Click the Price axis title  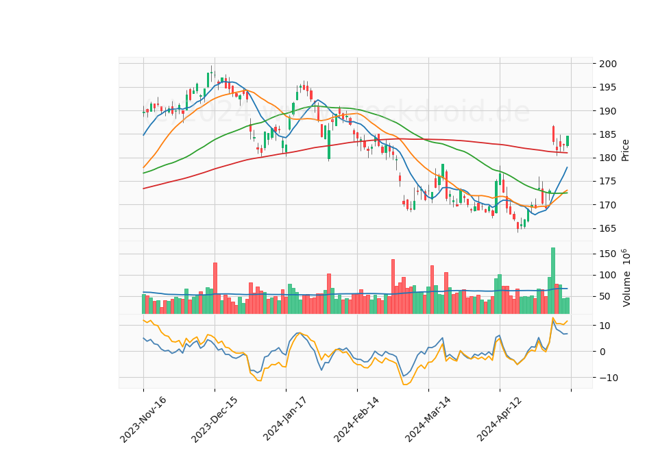point(625,150)
